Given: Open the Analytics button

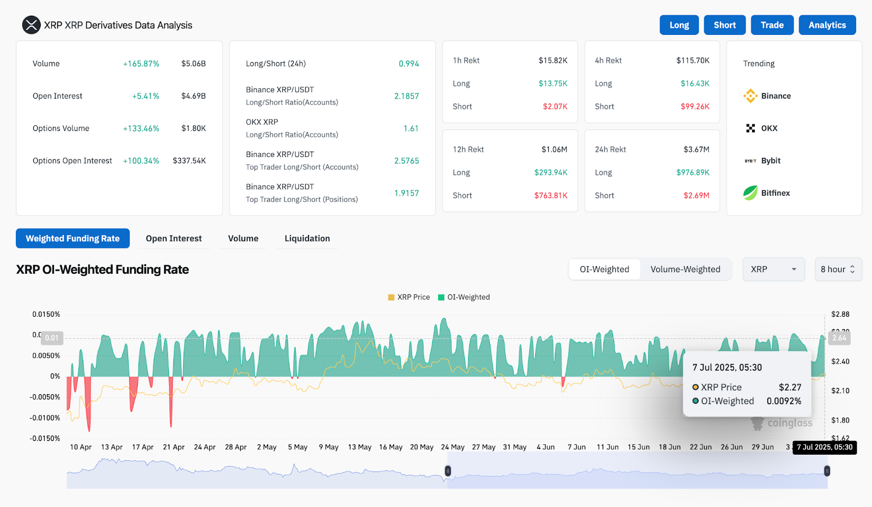Looking at the screenshot, I should click(x=827, y=25).
